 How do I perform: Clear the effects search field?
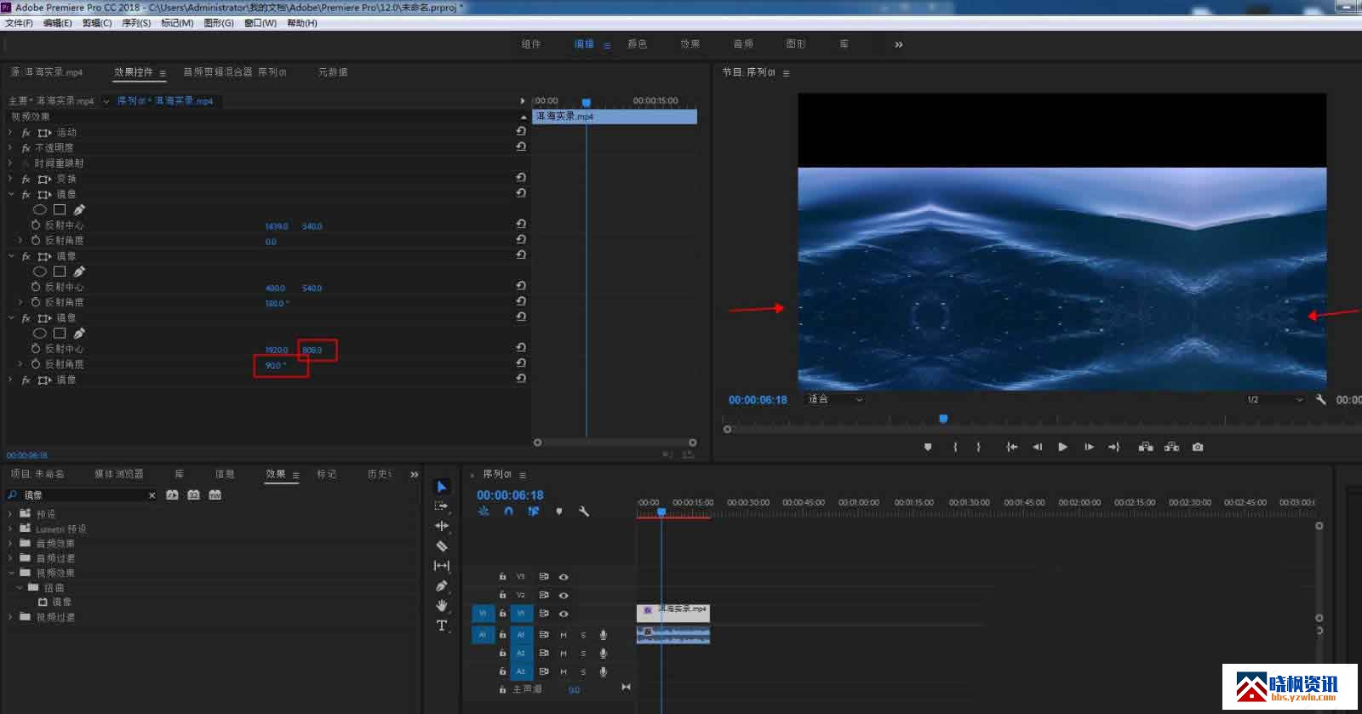152,495
